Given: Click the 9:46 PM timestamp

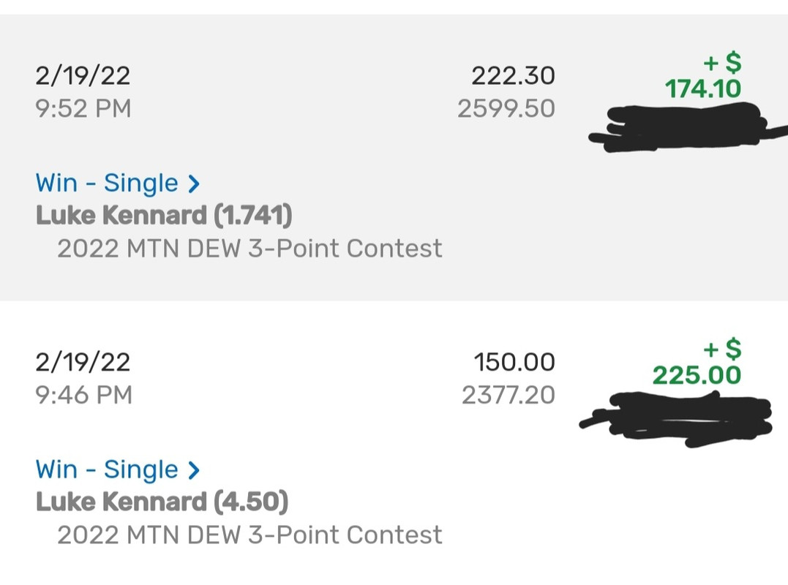Looking at the screenshot, I should (83, 396).
